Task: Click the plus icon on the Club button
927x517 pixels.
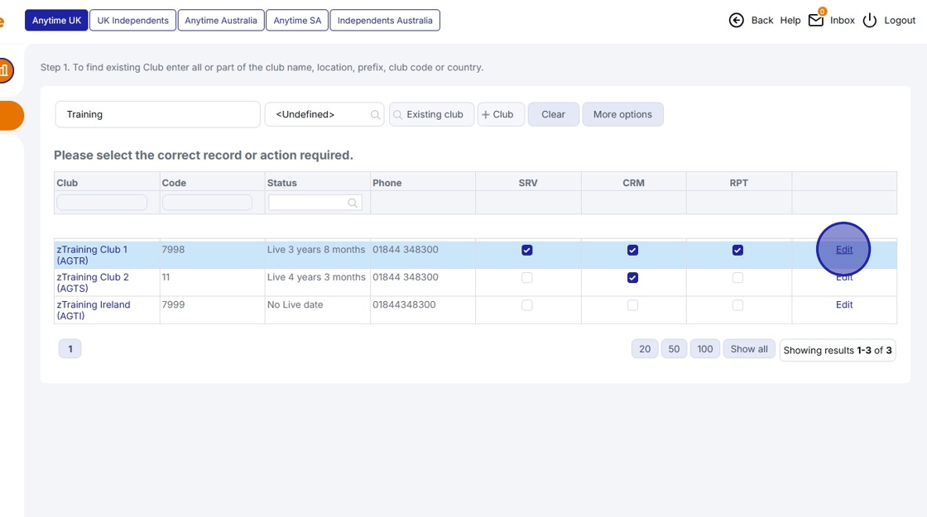Action: pos(488,114)
